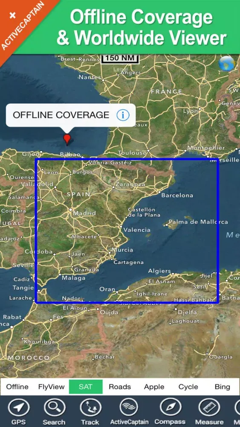Click the Fes city label
The width and height of the screenshot is (240, 427).
[x=58, y=317]
